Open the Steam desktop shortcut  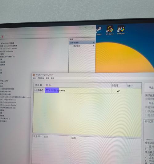point(99,31)
